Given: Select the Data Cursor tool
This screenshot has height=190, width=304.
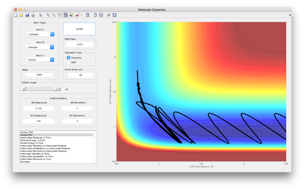Looking at the screenshot, I should click(71, 15).
